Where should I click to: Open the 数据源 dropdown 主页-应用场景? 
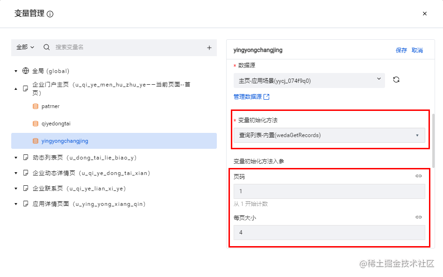309,80
